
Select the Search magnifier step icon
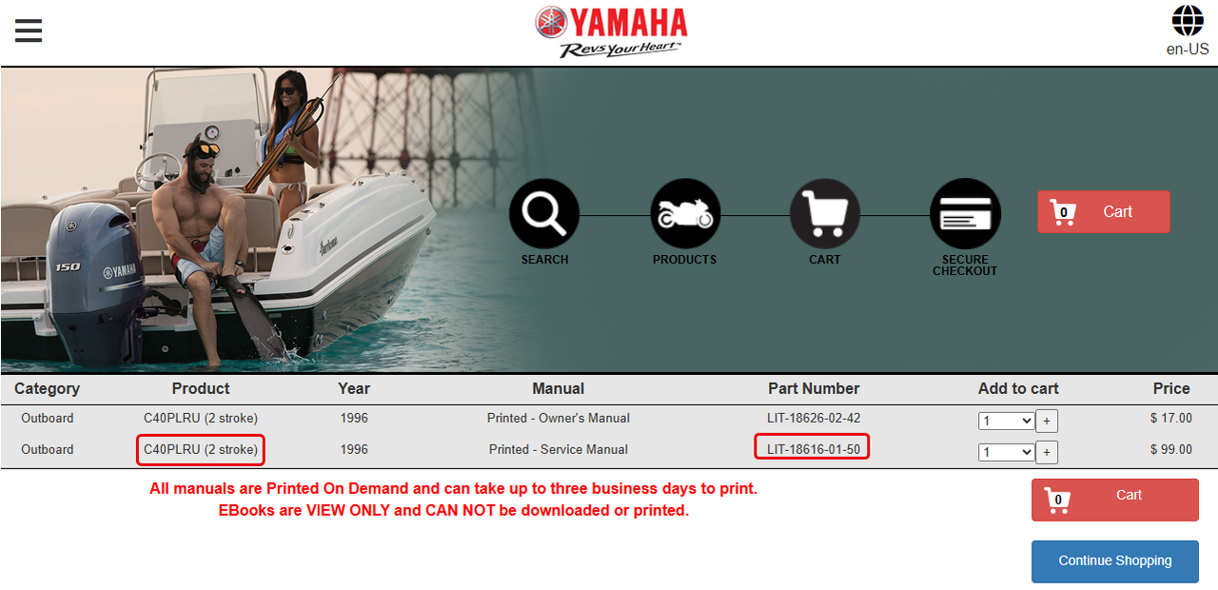pos(544,213)
